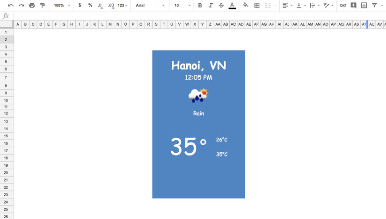Screen dimensions: 386x219
Task: Print the spreadsheet using the printer icon
Action: (32, 6)
